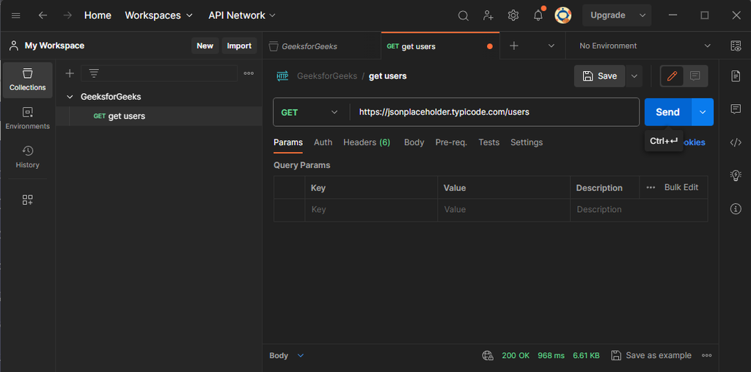Viewport: 751px width, 372px height.
Task: Toggle the edit pencil mode button
Action: 672,76
